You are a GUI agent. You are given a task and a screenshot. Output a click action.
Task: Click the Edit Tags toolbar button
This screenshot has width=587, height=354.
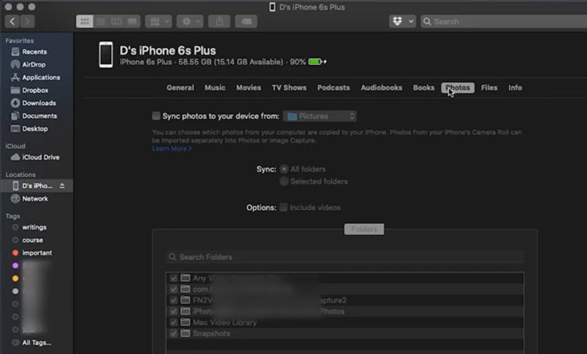pyautogui.click(x=246, y=22)
